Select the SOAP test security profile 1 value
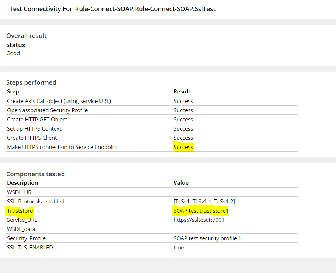Viewport: 336px width, 273px height. (207, 238)
